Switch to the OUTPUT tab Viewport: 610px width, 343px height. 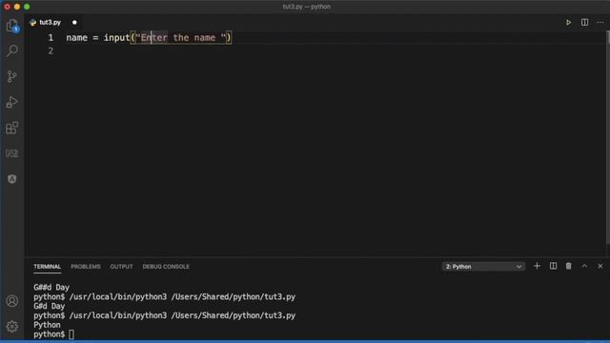click(121, 267)
